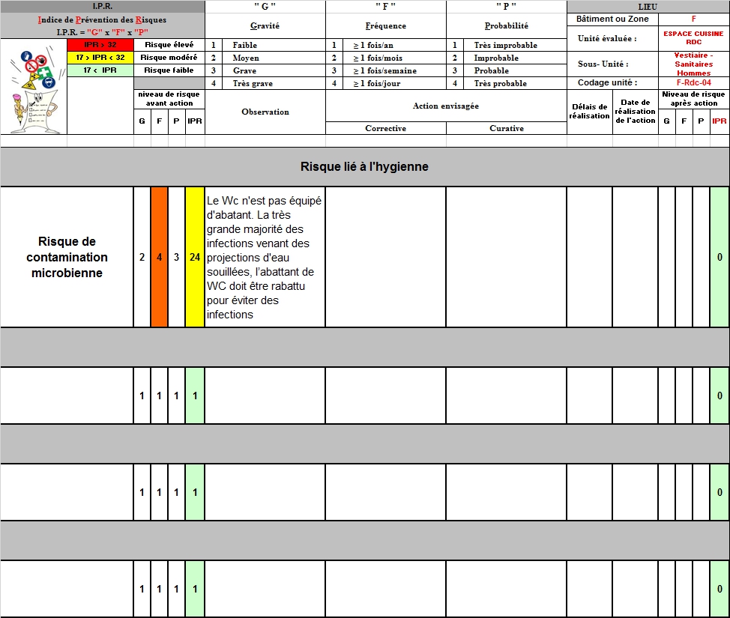Screen dimensions: 730x618
Task: Select the red "IPR > 32" cell
Action: [x=100, y=45]
